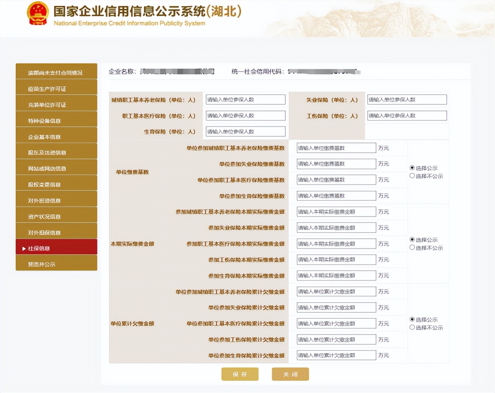Screen dimensions: 495x393
Task: Select 股权变更信息 from the sidebar
Action: point(56,184)
